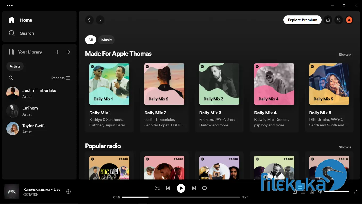Select the Music filter chip
Screen dimensions: 362x204
106,40
